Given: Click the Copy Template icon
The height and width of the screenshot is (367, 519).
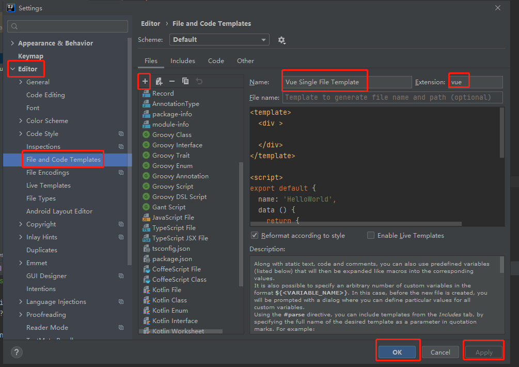Looking at the screenshot, I should point(185,81).
